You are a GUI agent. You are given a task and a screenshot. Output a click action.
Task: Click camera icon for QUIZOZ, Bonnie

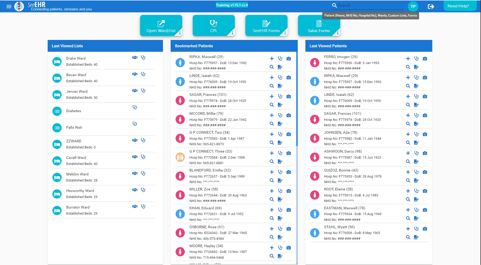tap(425, 172)
